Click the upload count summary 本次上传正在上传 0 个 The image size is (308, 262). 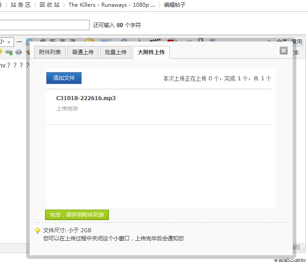click(217, 78)
